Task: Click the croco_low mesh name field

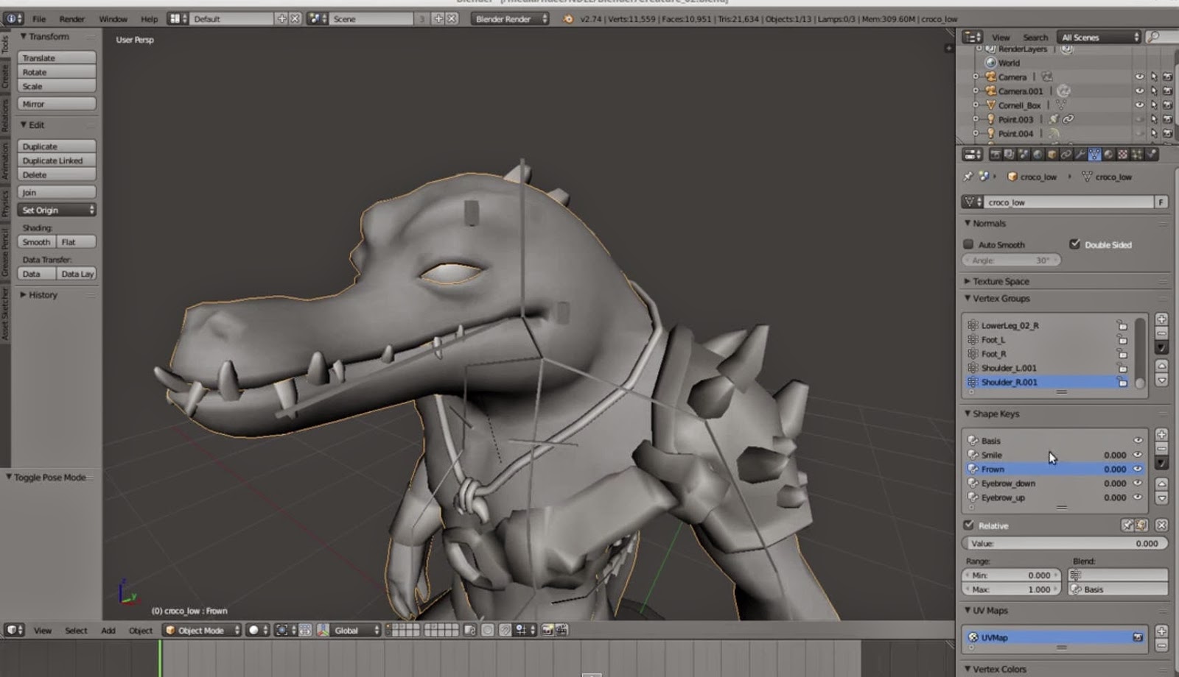Action: 1068,202
